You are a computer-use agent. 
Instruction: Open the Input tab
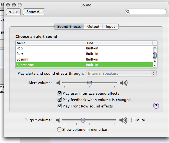tap(110, 26)
